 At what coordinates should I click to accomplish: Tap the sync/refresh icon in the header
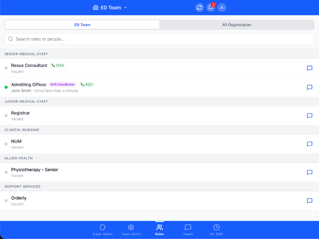click(199, 7)
